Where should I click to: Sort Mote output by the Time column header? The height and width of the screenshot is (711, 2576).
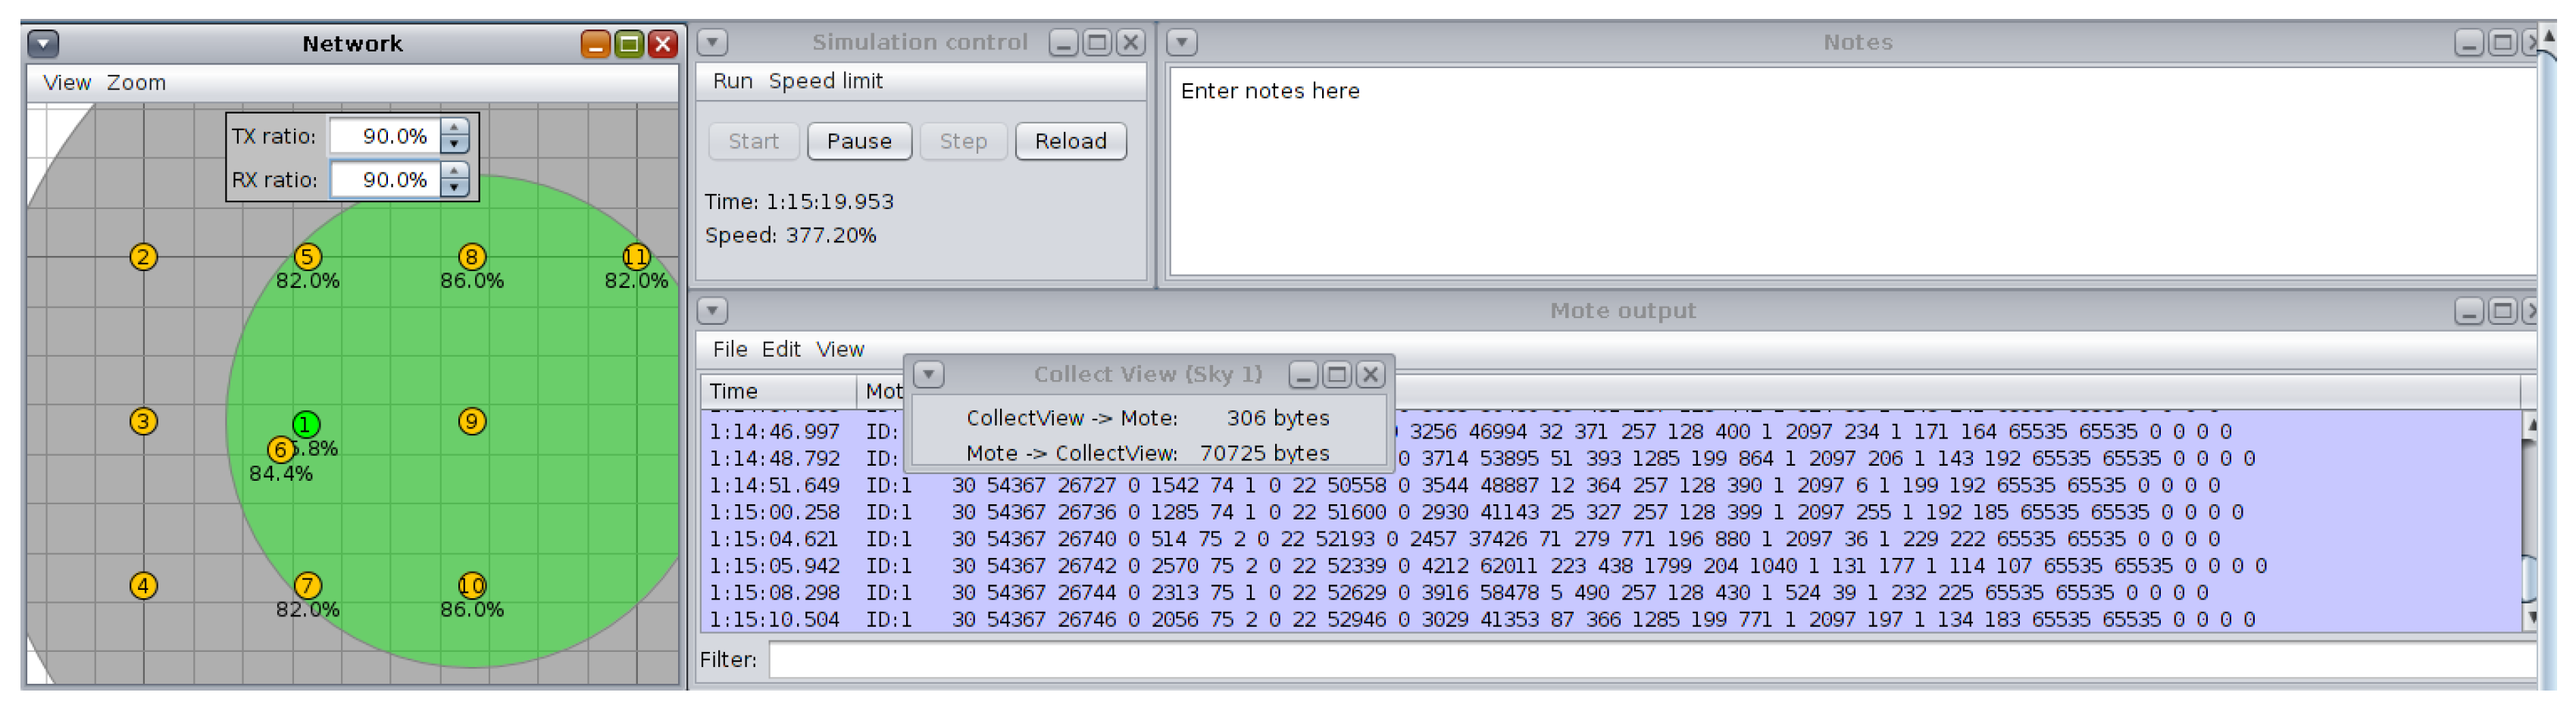click(778, 392)
